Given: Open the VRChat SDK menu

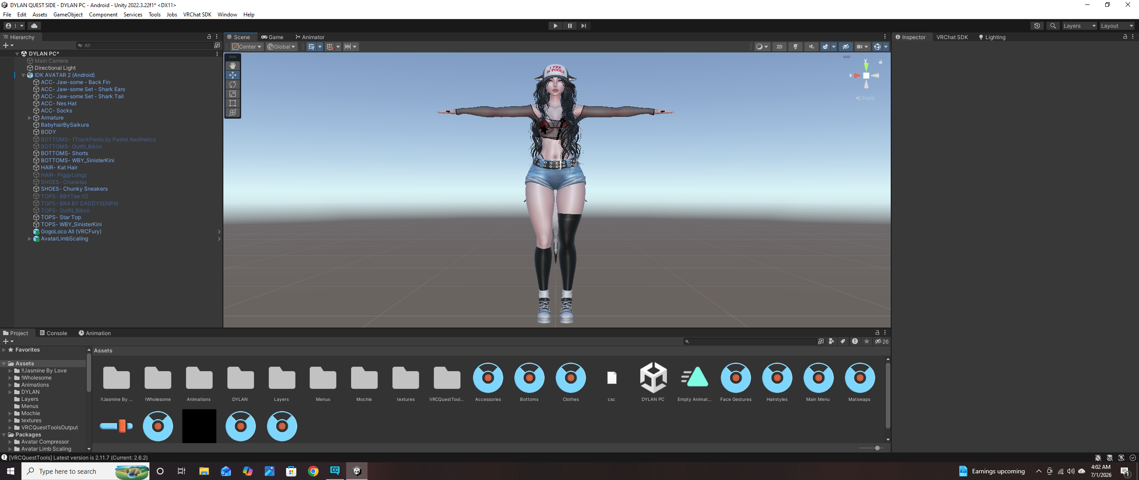Looking at the screenshot, I should [x=197, y=15].
